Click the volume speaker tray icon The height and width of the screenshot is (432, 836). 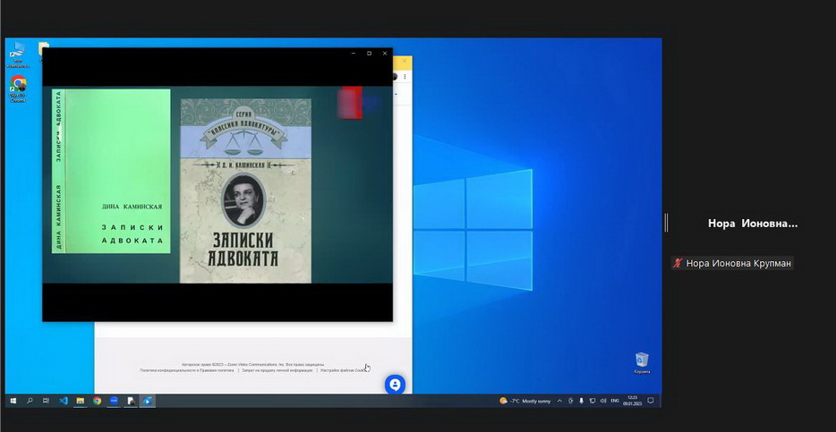(601, 401)
